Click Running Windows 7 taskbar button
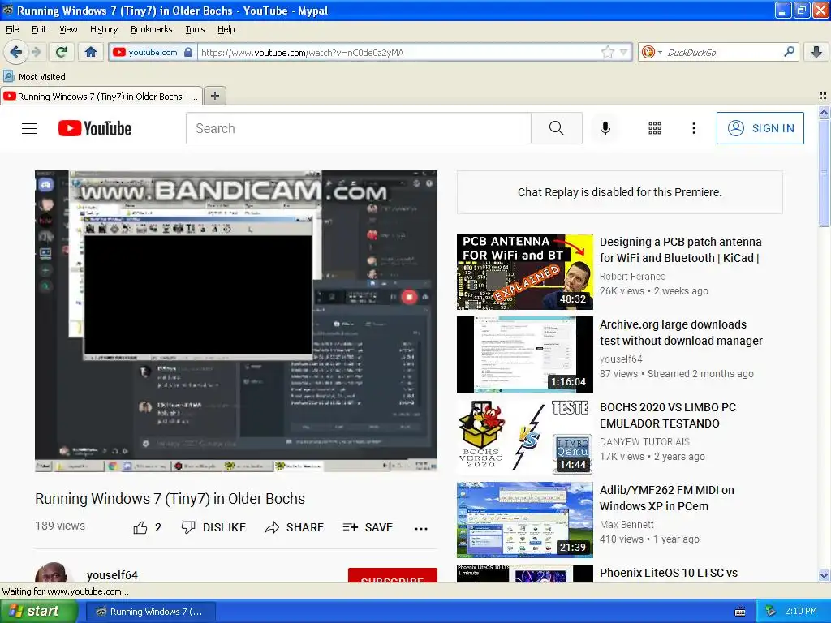 [x=150, y=612]
